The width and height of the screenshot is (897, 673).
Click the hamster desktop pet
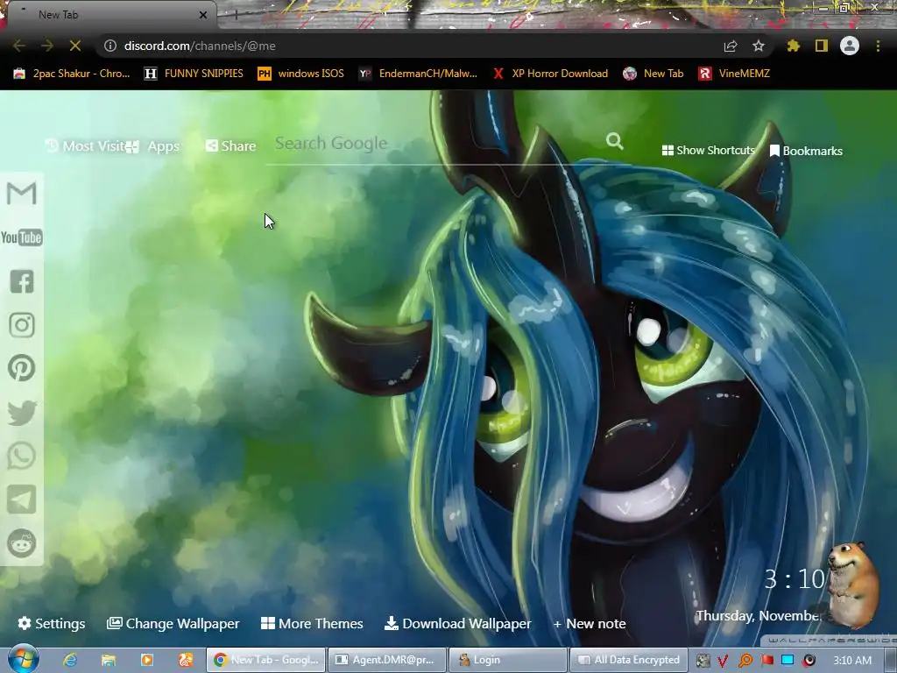pyautogui.click(x=853, y=584)
